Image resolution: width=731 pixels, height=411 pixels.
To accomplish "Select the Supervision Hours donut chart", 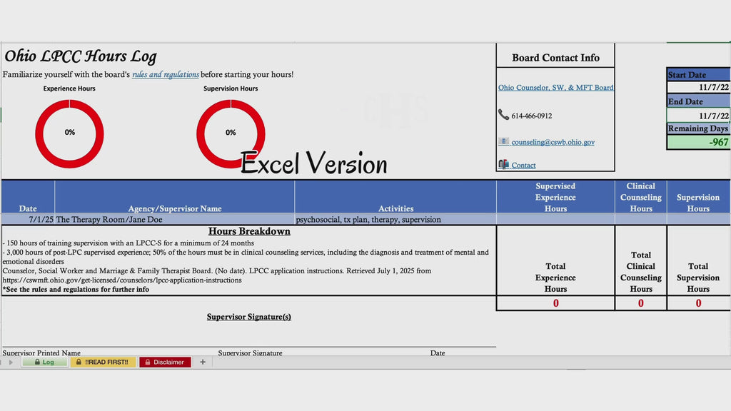I will coord(231,133).
